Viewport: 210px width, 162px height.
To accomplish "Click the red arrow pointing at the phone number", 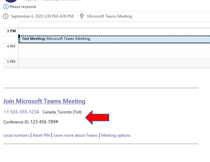I will point(97,117).
